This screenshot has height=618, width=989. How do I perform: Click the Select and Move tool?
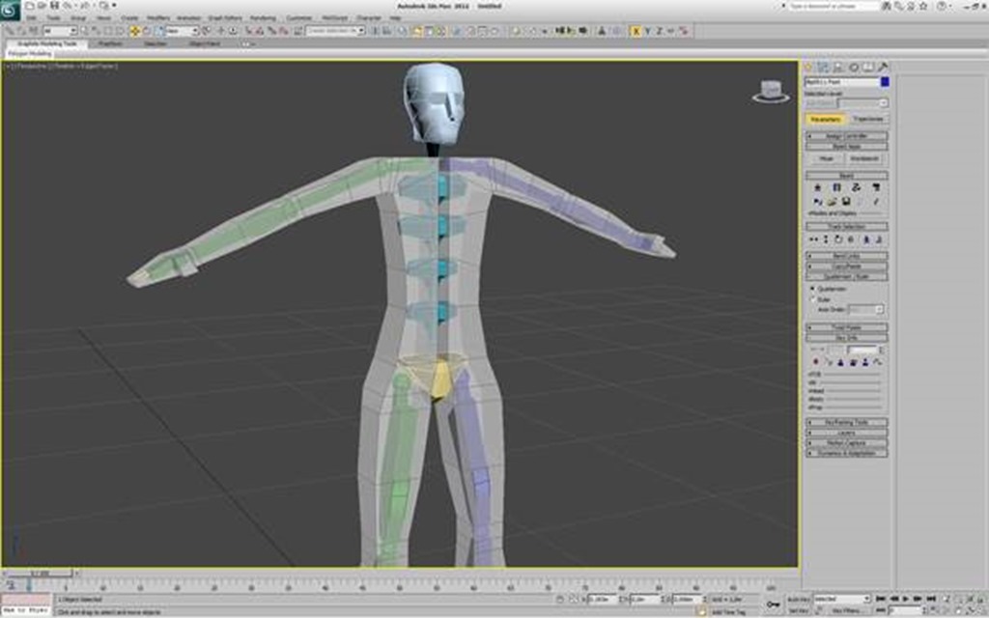point(134,31)
